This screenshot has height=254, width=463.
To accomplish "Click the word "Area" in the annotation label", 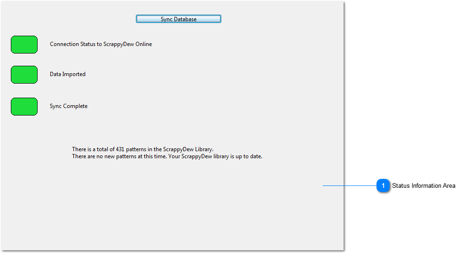I will click(448, 186).
